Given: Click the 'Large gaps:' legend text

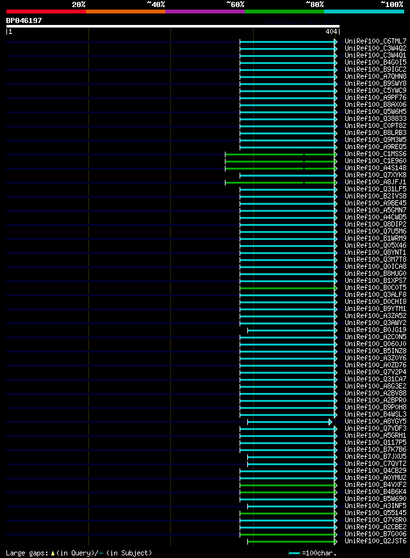Looking at the screenshot, I should click(27, 553).
